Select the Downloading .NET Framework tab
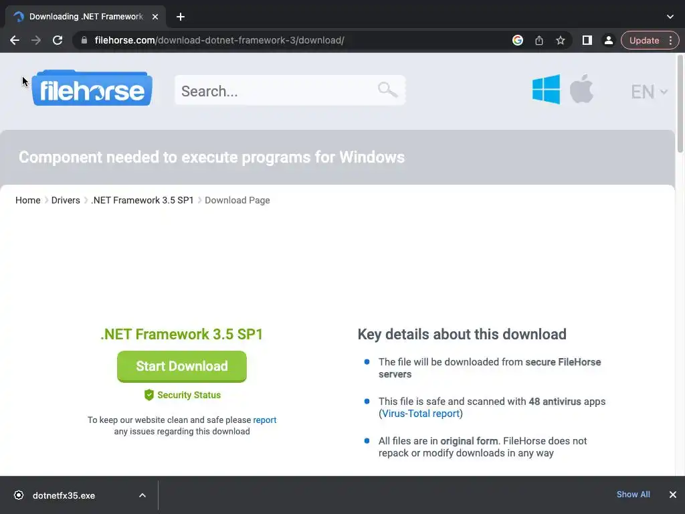This screenshot has width=685, height=514. (x=86, y=17)
